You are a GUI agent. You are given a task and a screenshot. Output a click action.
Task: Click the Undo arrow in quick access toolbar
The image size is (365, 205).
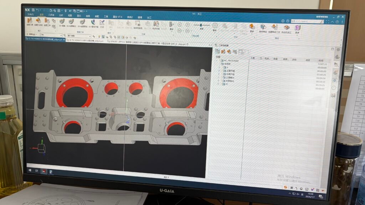37,10
